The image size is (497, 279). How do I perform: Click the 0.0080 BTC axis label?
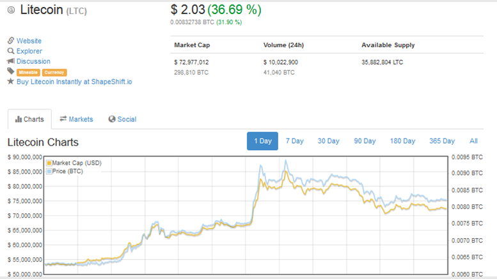(467, 207)
